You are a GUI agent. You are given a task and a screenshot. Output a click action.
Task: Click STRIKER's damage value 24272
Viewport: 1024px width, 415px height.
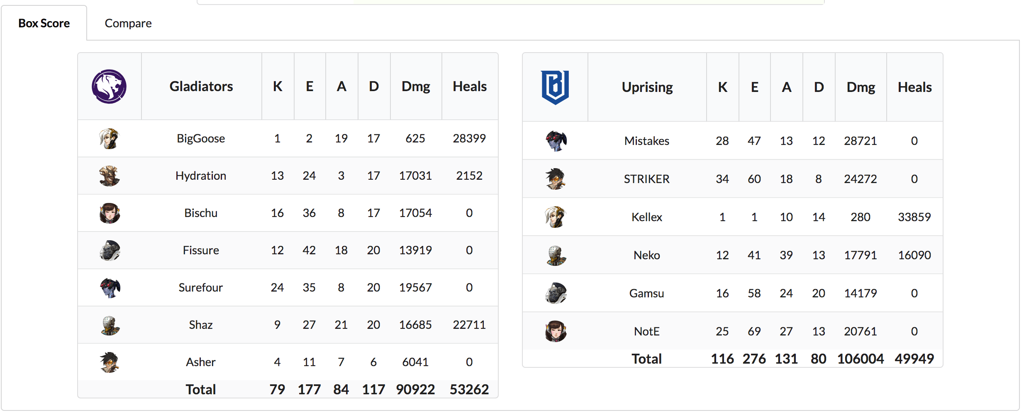[861, 179]
